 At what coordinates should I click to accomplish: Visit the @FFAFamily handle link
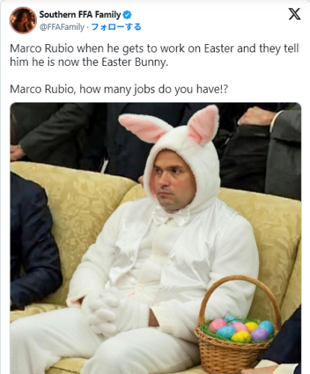(x=62, y=27)
